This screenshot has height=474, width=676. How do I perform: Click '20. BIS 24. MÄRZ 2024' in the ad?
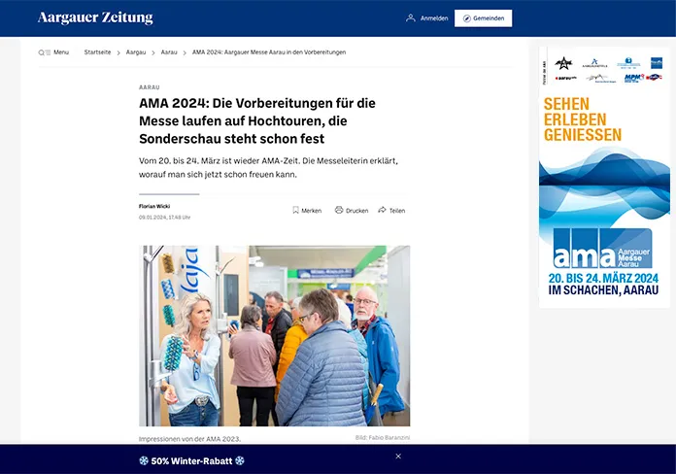pyautogui.click(x=603, y=278)
